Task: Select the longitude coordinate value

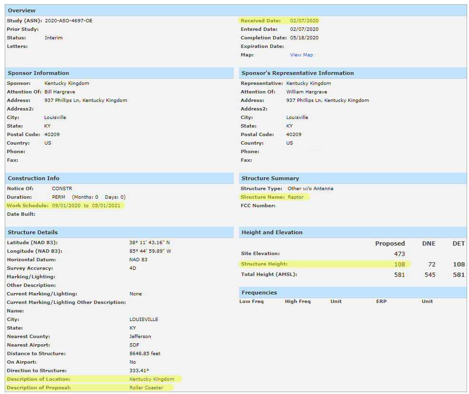Action: click(x=150, y=251)
